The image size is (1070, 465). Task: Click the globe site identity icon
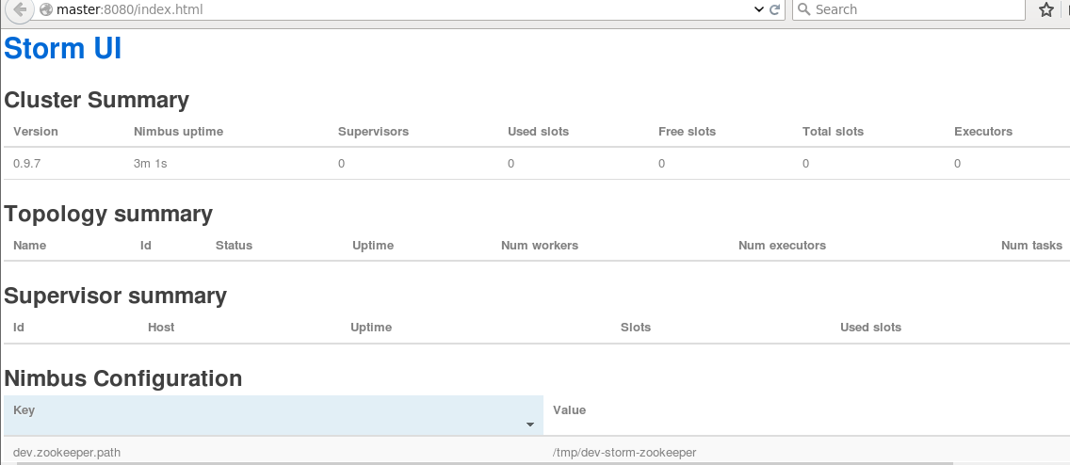pos(46,9)
